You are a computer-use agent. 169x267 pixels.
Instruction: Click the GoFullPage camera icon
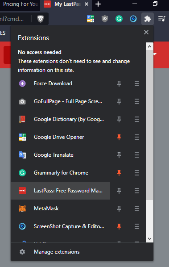pos(22,101)
